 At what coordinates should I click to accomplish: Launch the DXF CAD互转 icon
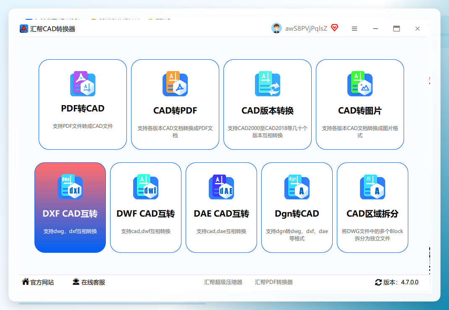70,187
